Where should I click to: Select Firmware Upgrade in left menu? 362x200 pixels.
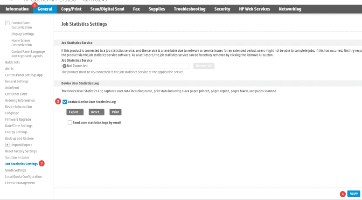click(x=18, y=119)
